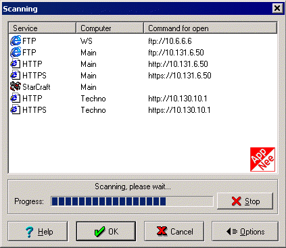This screenshot has width=286, height=248.
Task: Select HTTP service label on Main row
Action: point(32,64)
